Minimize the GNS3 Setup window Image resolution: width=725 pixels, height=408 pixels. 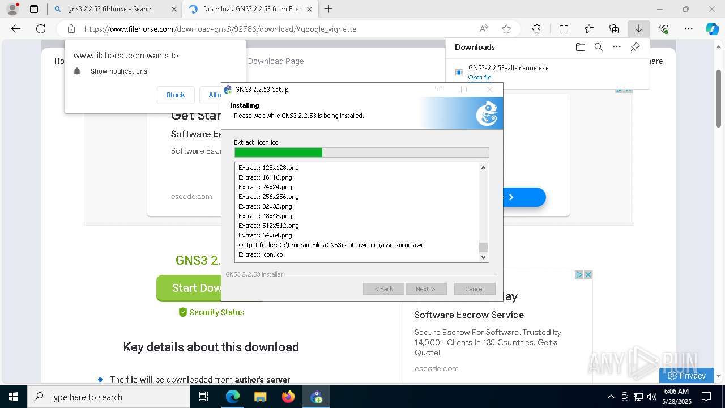click(x=438, y=90)
